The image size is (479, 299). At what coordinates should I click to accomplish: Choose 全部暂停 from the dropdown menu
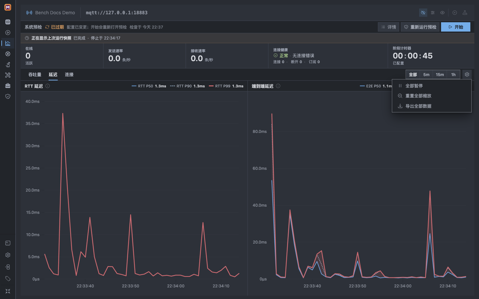click(x=432, y=86)
